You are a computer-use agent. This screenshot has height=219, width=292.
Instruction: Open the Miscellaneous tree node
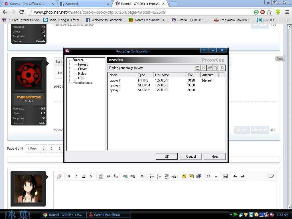[82, 83]
